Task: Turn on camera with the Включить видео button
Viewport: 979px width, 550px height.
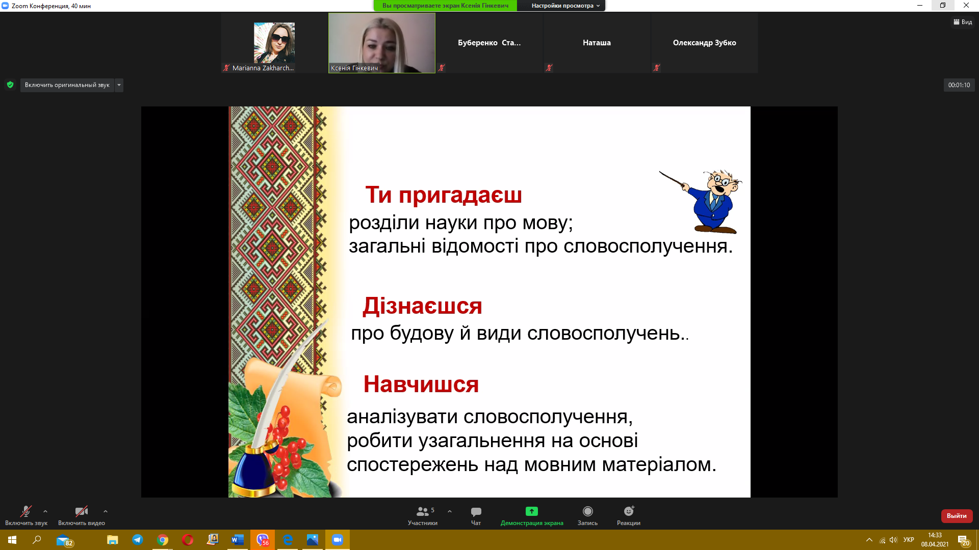Action: point(82,515)
